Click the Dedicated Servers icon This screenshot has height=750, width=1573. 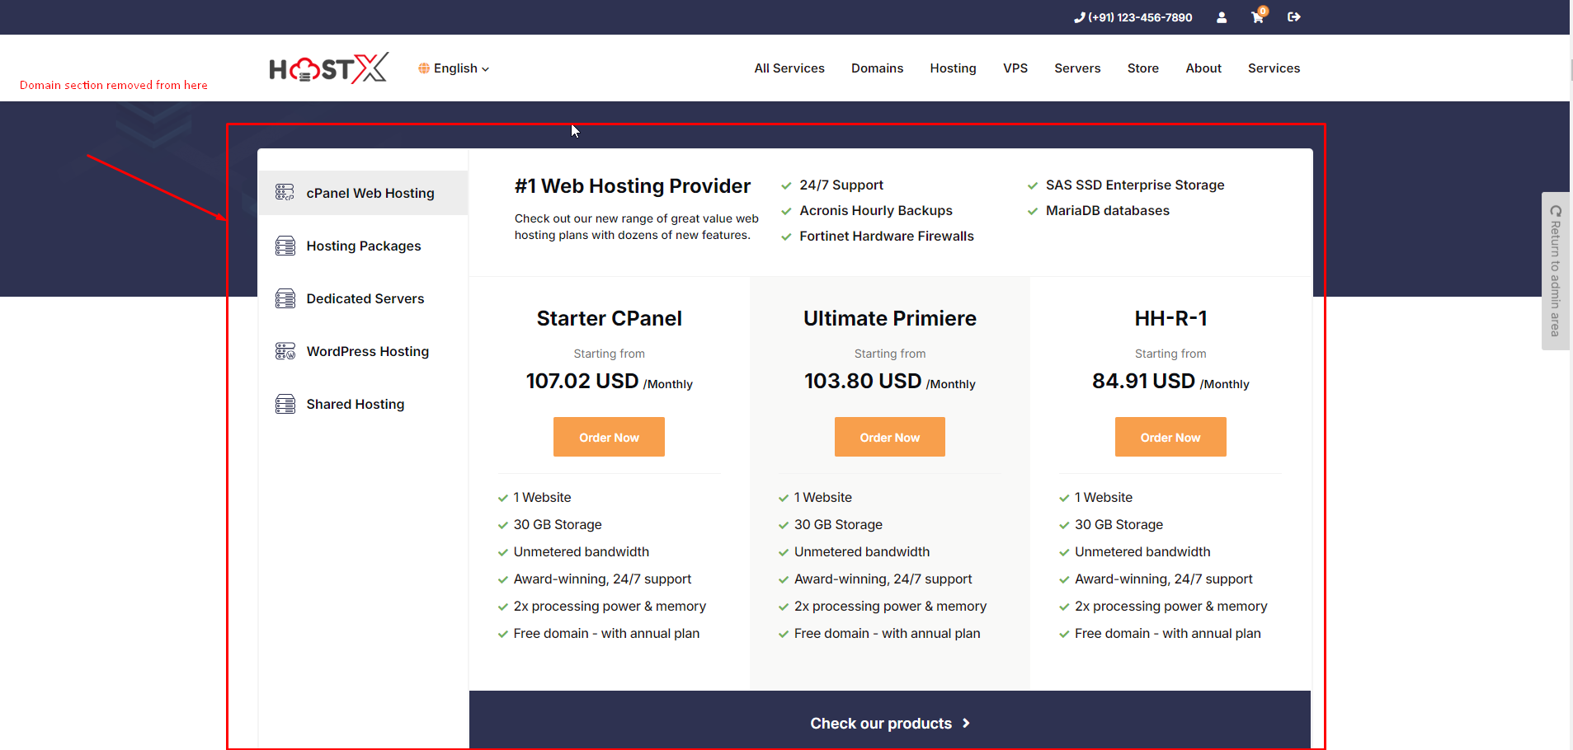(285, 298)
